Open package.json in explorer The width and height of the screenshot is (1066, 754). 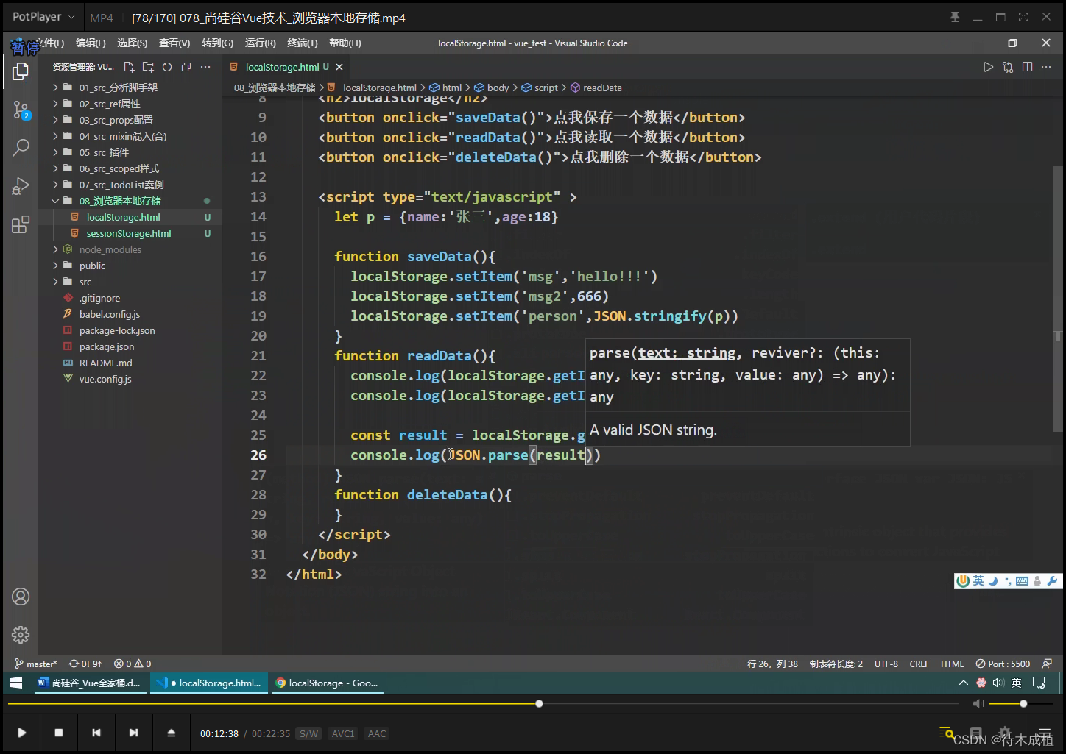(x=107, y=346)
